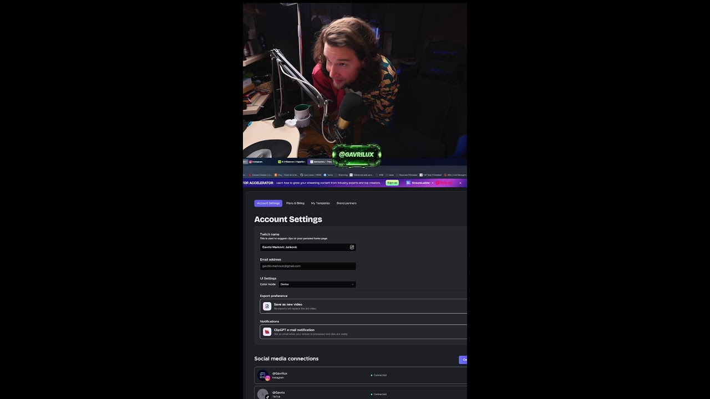Open the Color mode dropdown

click(317, 284)
